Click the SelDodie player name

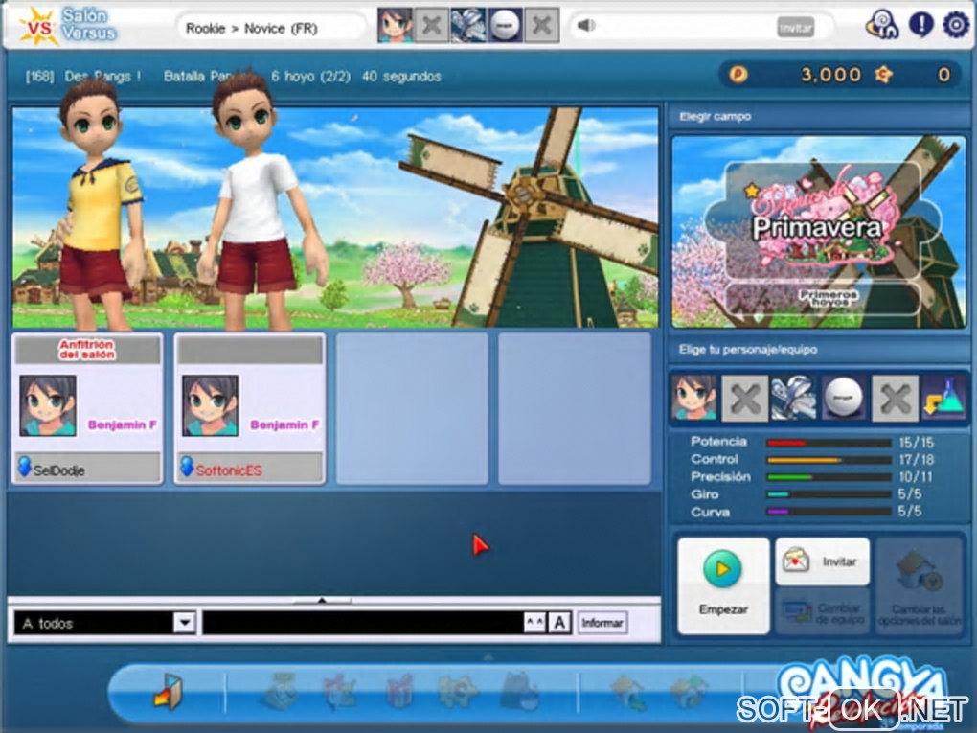(x=58, y=470)
